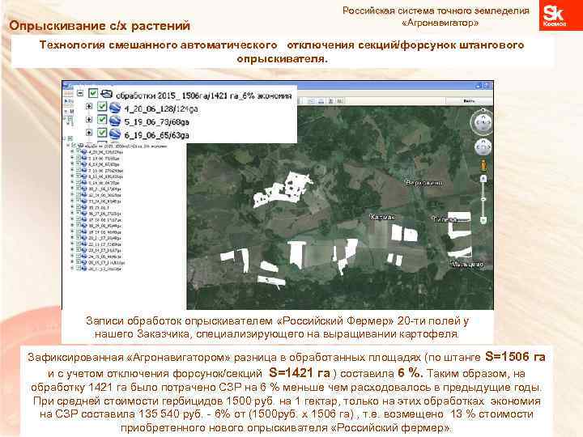Collapse the обработки 2015 root folder
Screen dimensions: 583x437
point(80,93)
